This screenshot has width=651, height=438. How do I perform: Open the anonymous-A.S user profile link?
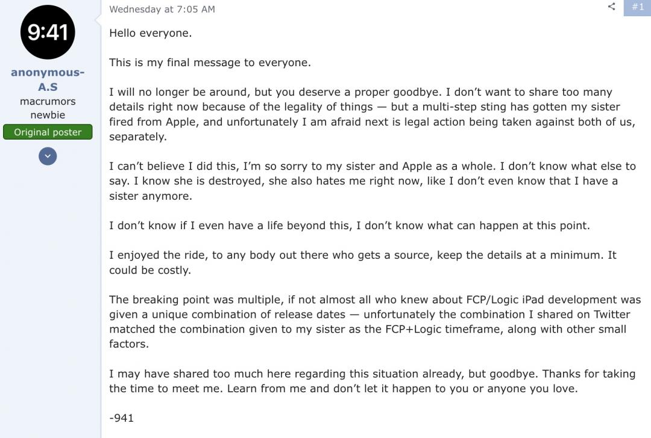tap(48, 79)
